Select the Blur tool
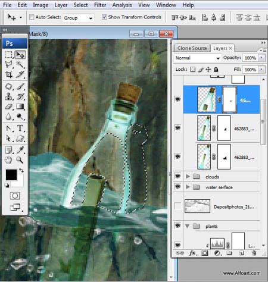The width and height of the screenshot is (268, 282). click(x=8, y=117)
